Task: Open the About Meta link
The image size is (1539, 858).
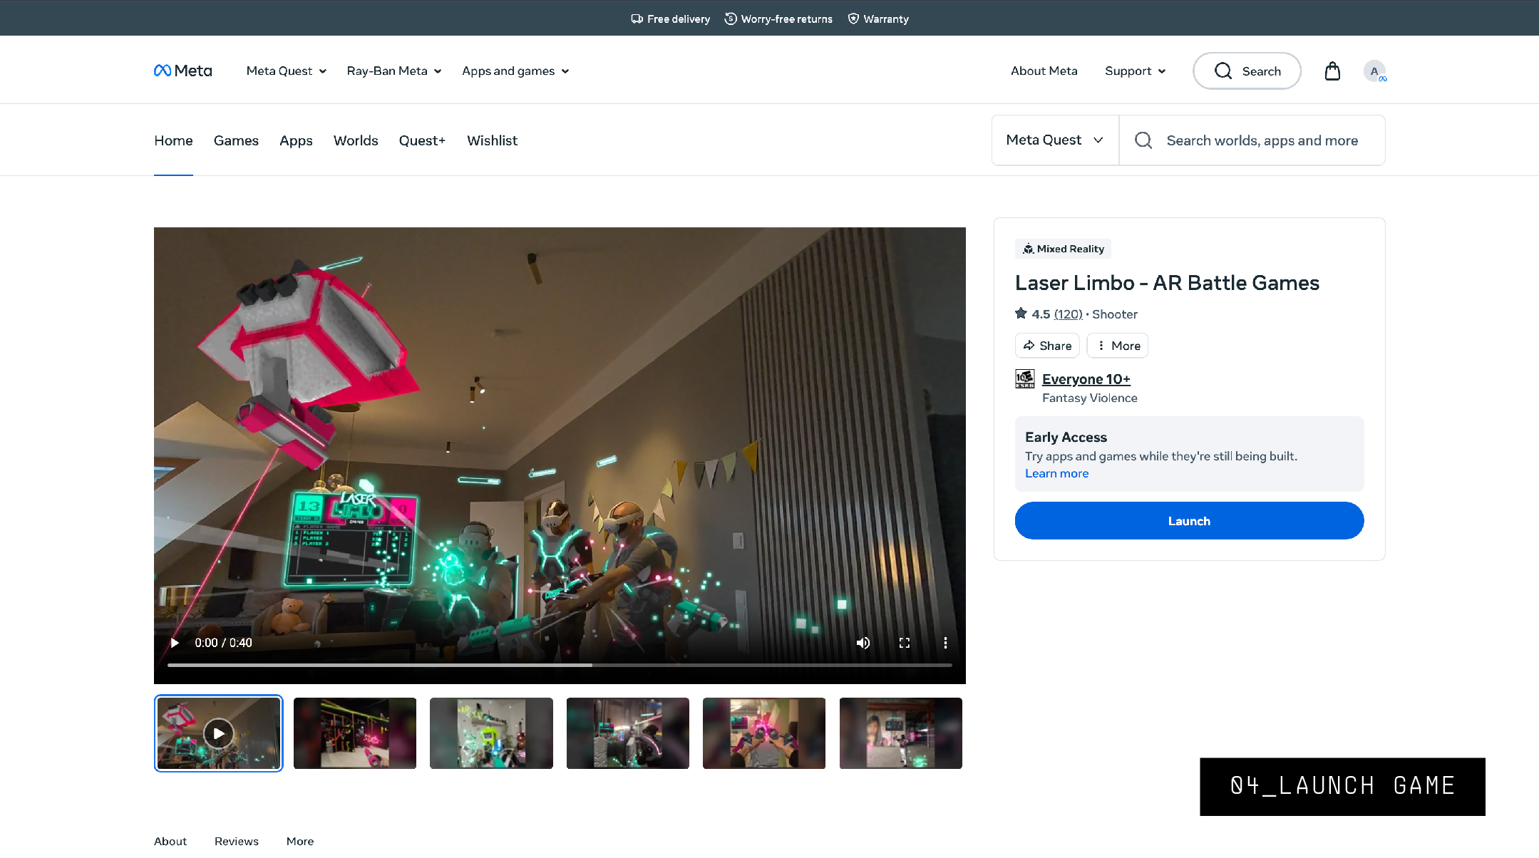Action: 1044,71
